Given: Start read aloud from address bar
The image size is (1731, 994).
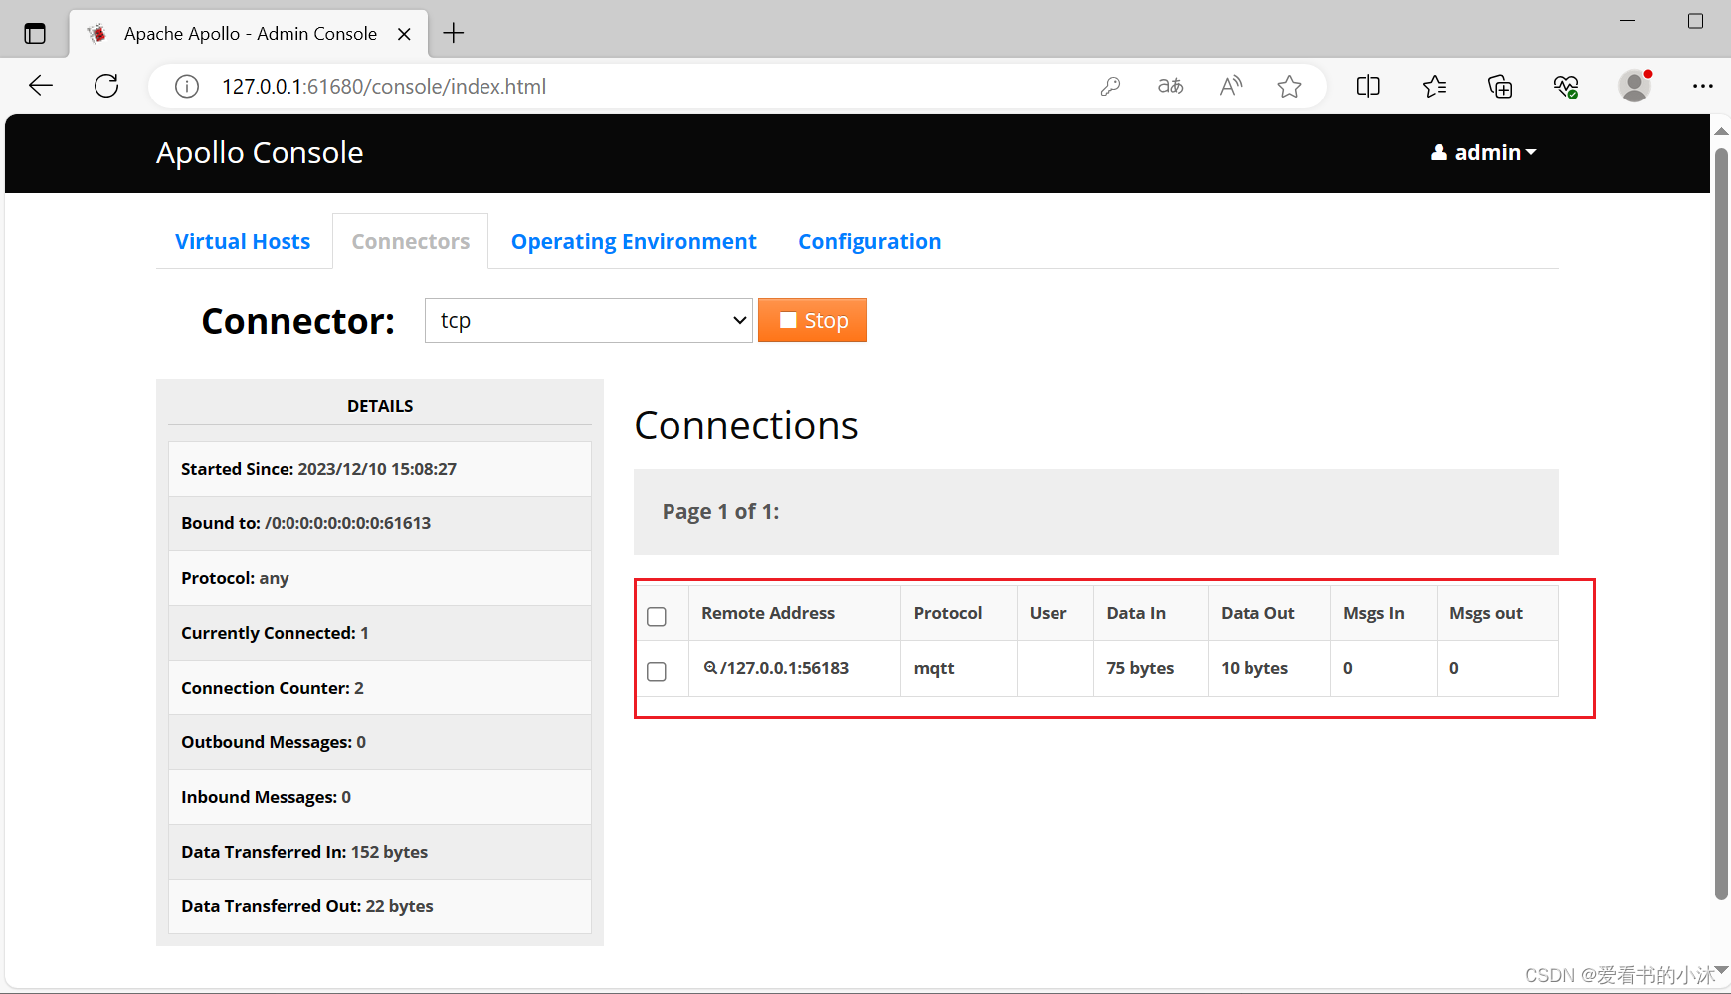Looking at the screenshot, I should click(x=1231, y=87).
